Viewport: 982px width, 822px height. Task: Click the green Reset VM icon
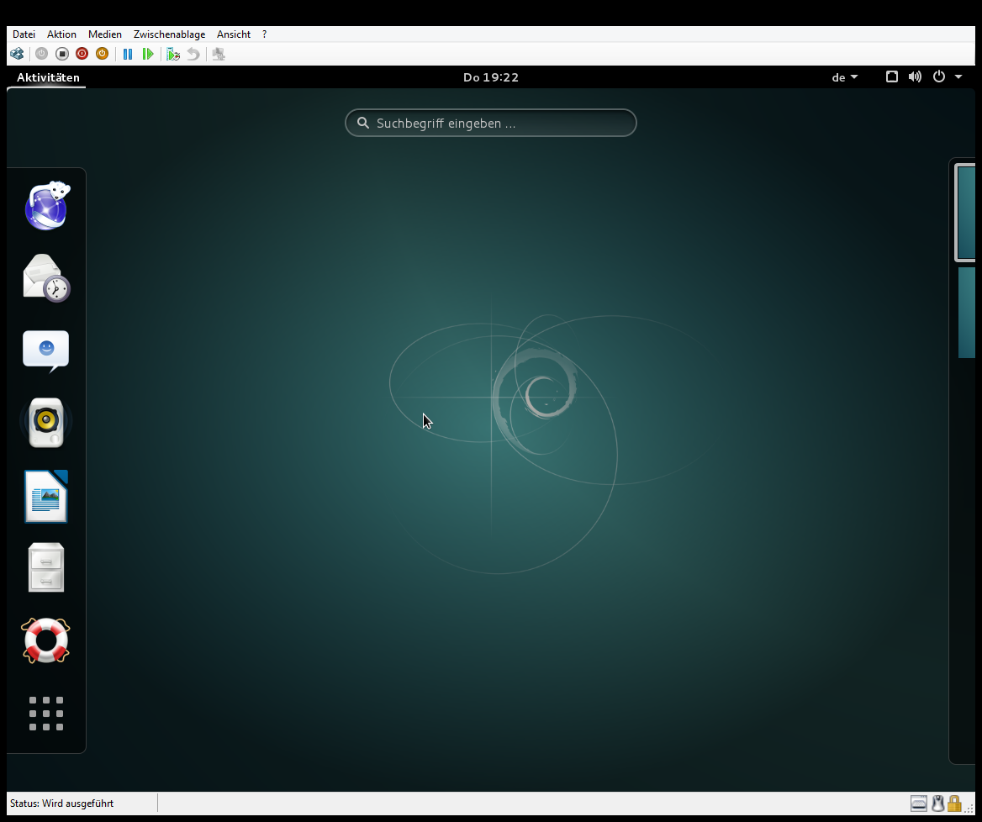148,54
